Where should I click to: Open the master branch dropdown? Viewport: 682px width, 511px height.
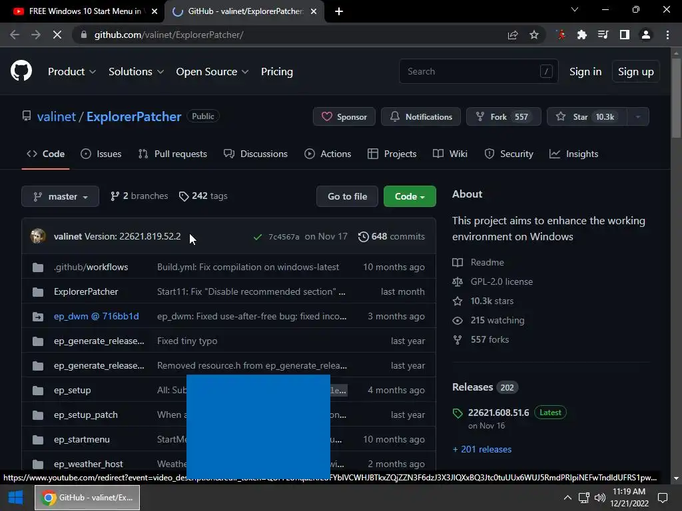(x=61, y=196)
